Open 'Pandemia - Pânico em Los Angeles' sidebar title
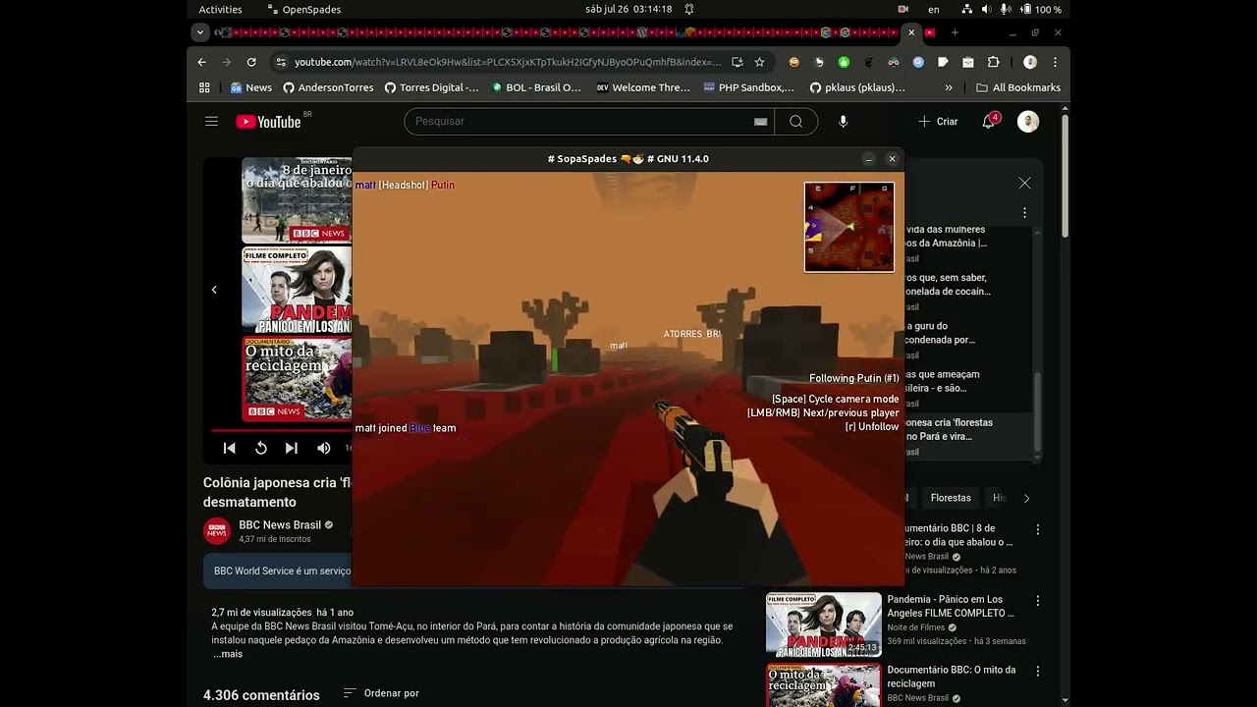 point(951,606)
